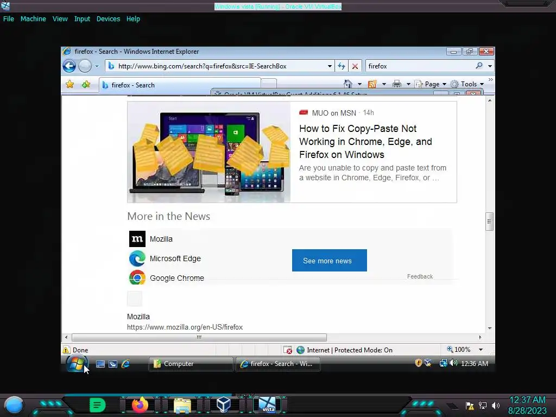Expand the command bar overflow chevron
556x417 pixels.
pyautogui.click(x=491, y=80)
